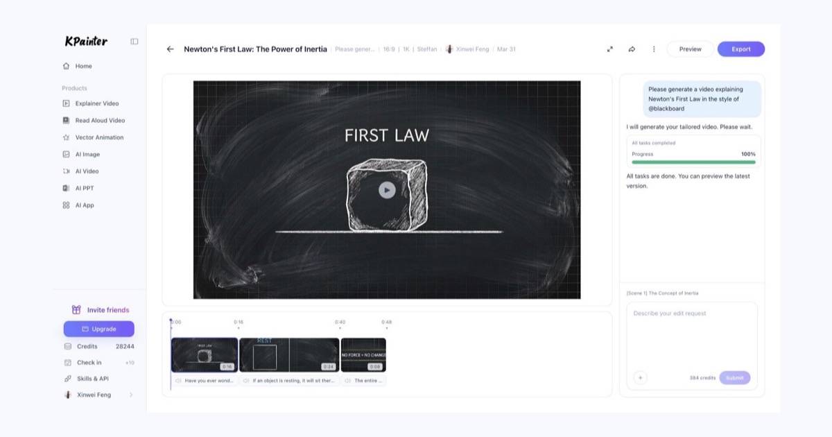
Task: Open the AI PPT product
Action: click(85, 188)
